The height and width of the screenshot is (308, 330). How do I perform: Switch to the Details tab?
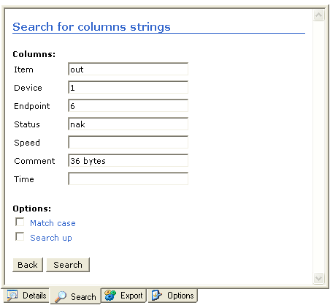point(26,296)
